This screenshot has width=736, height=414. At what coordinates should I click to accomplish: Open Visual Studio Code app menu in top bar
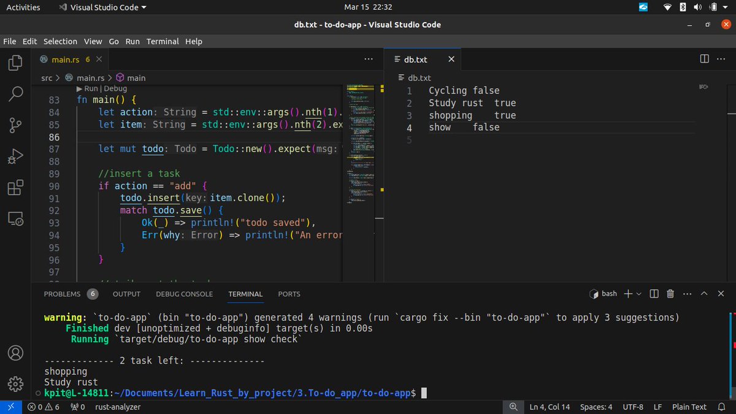(103, 7)
